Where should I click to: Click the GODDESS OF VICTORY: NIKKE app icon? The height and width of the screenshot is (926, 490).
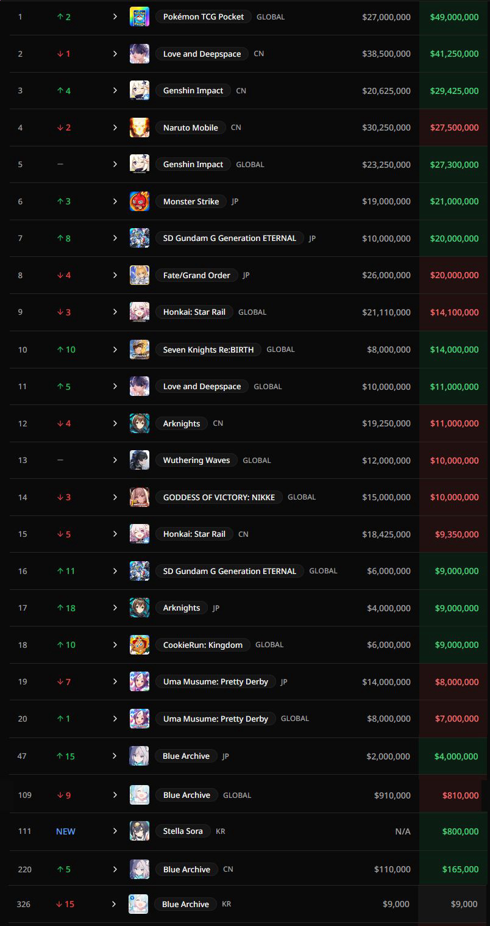click(x=140, y=497)
